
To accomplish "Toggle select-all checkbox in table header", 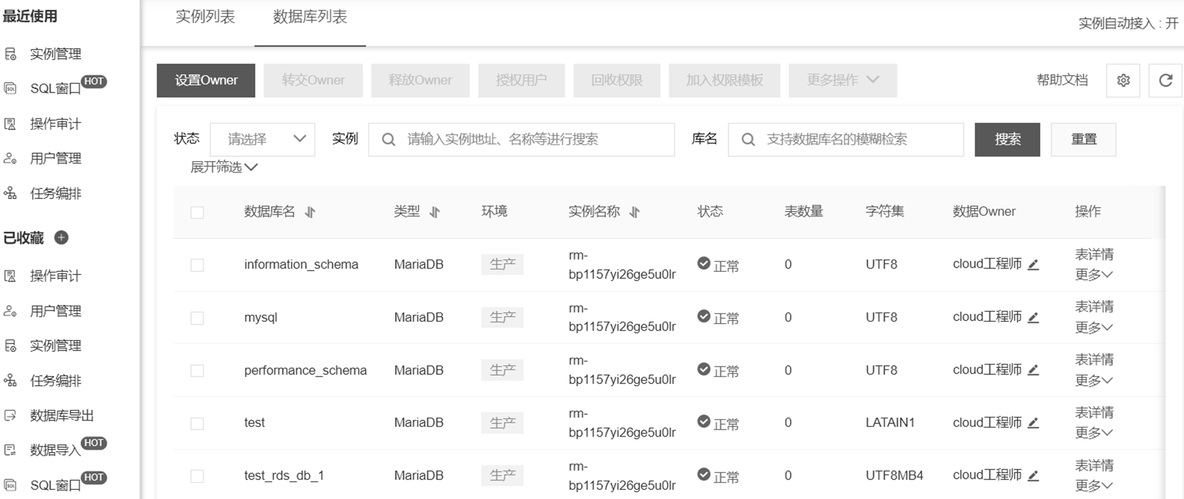I will click(x=197, y=212).
